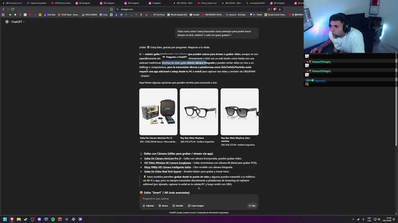
Task: Open the apps grid bookmark icon
Action: [3, 15]
